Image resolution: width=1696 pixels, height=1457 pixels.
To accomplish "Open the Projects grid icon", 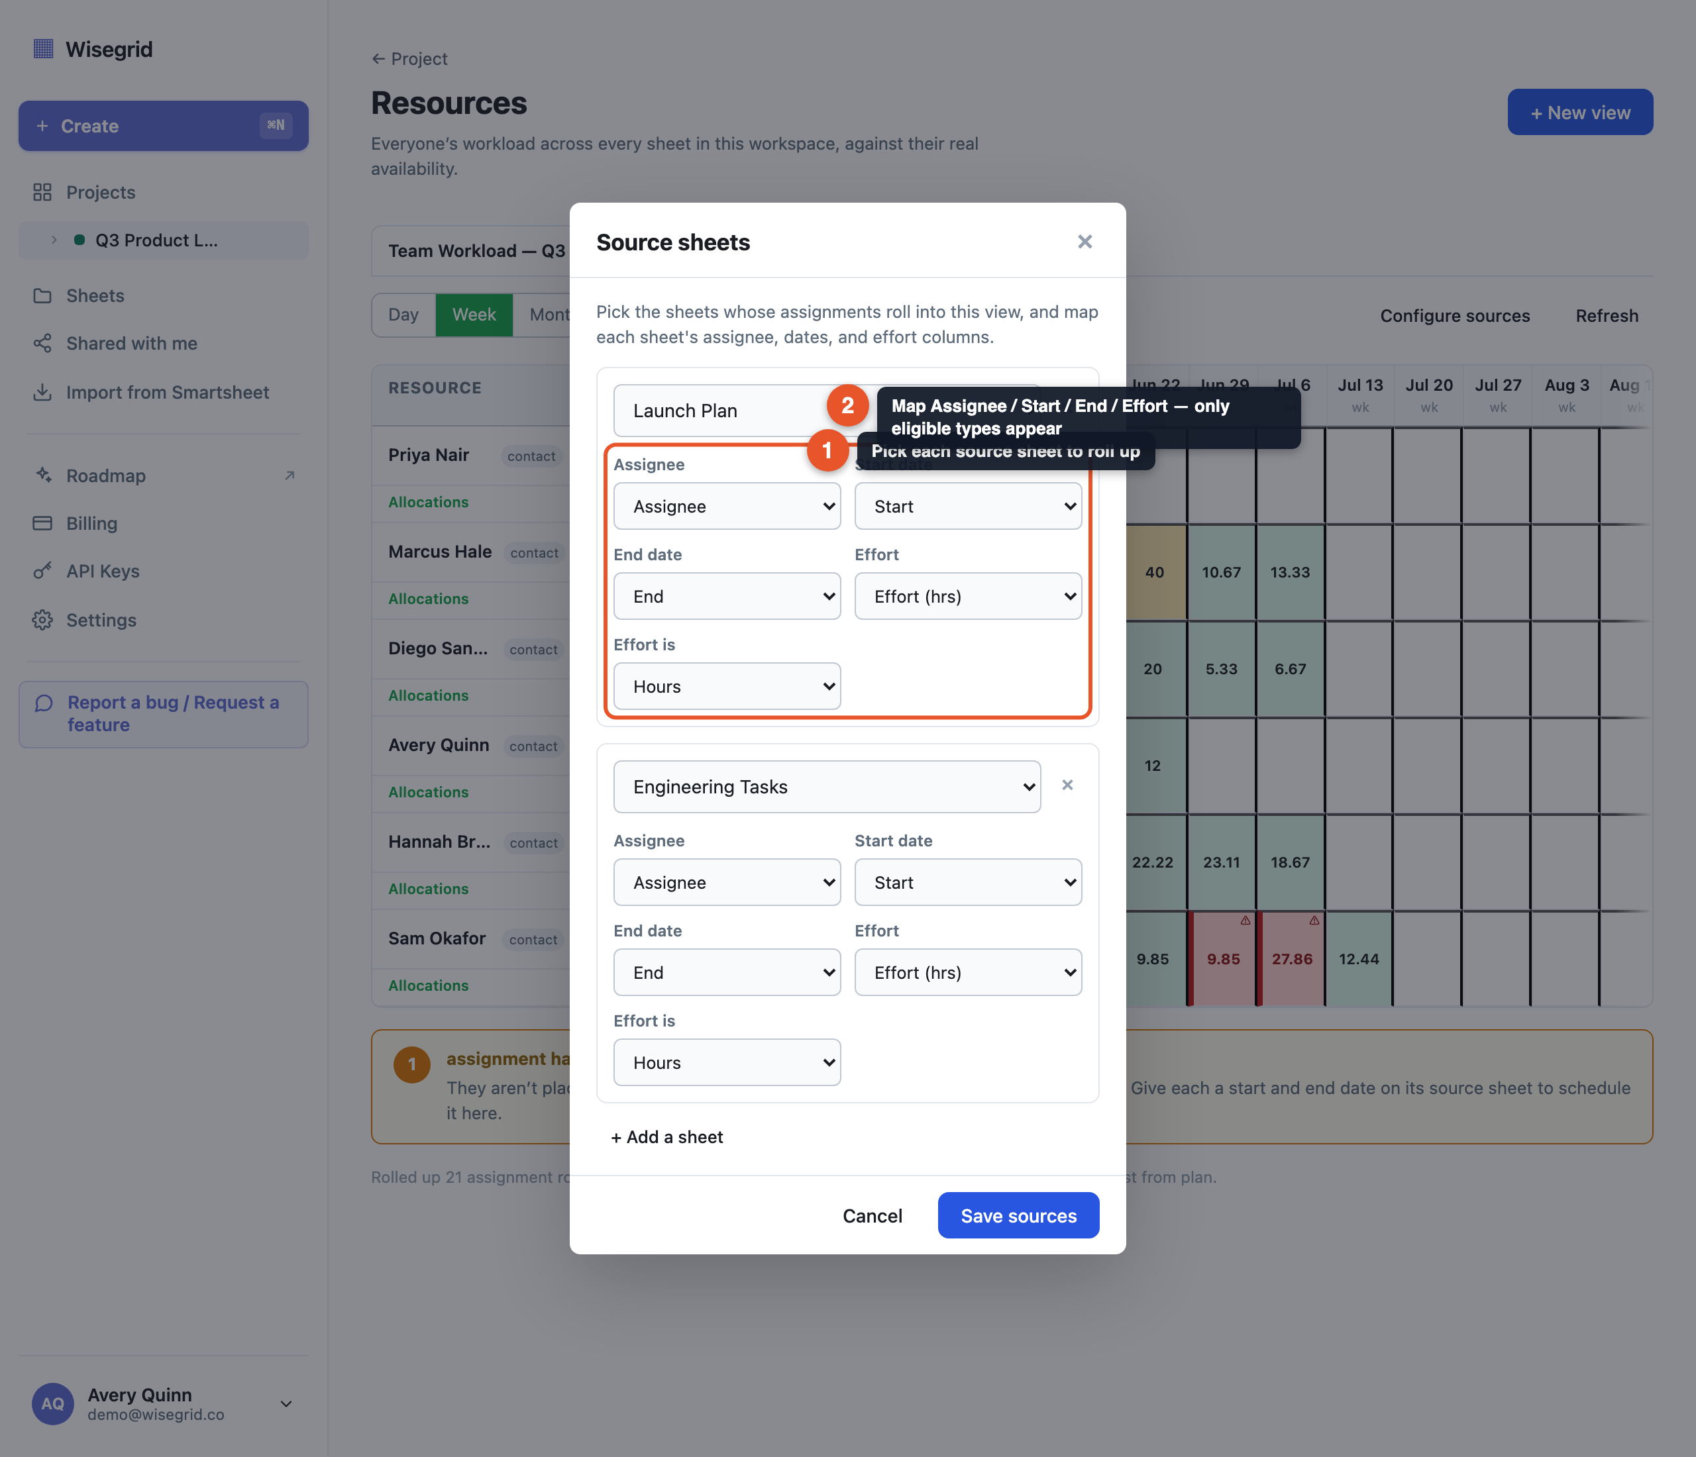I will tap(42, 192).
